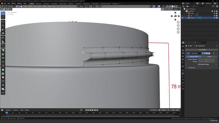The image size is (219, 123).
Task: Select the Add Cube tool
Action: [x=3, y=46]
